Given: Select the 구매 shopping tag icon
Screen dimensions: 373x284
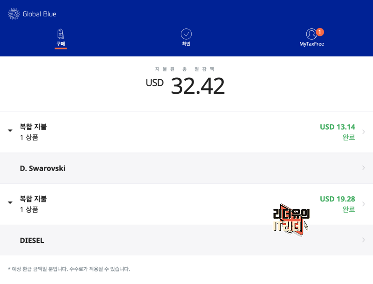Looking at the screenshot, I should [61, 34].
